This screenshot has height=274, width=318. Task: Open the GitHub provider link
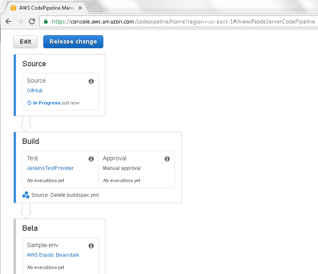[35, 91]
